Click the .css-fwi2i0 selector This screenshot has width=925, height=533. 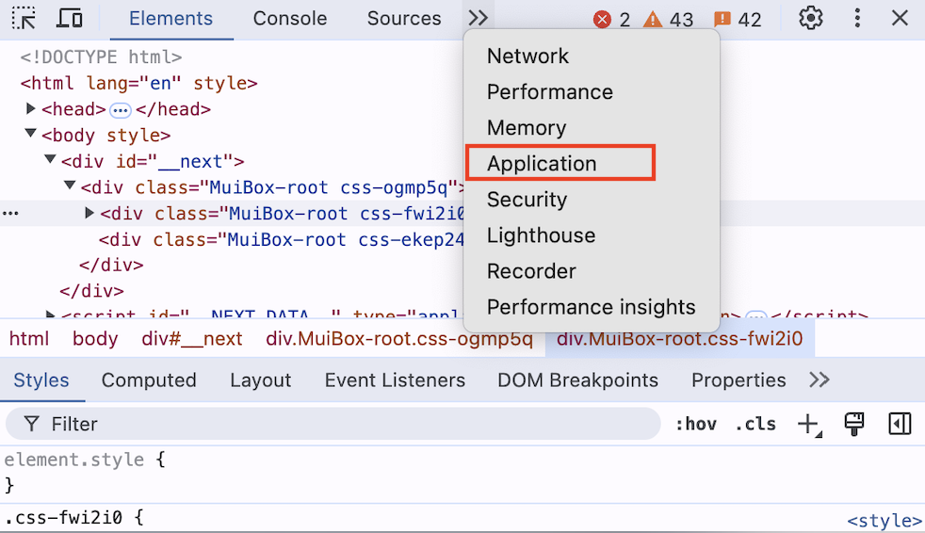click(63, 518)
